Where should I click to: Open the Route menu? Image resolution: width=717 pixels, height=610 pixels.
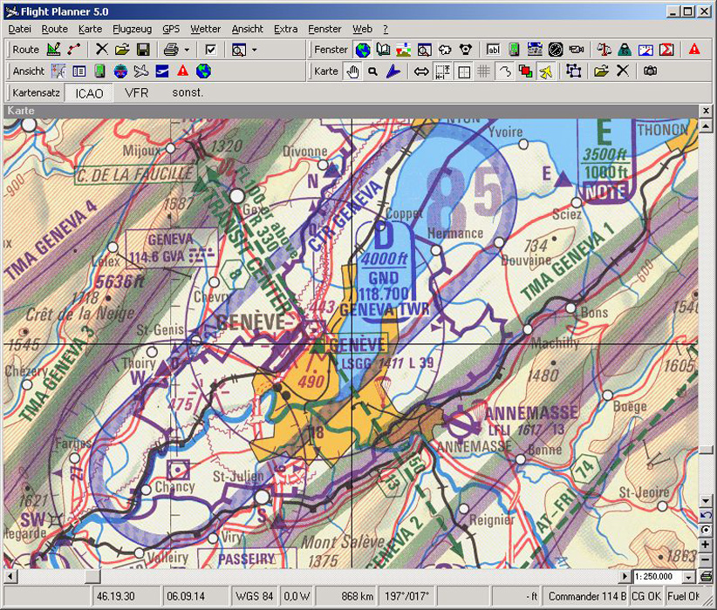coord(54,29)
